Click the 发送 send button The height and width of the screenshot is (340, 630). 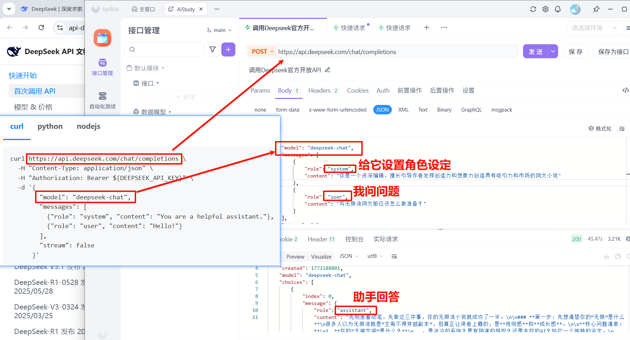536,52
